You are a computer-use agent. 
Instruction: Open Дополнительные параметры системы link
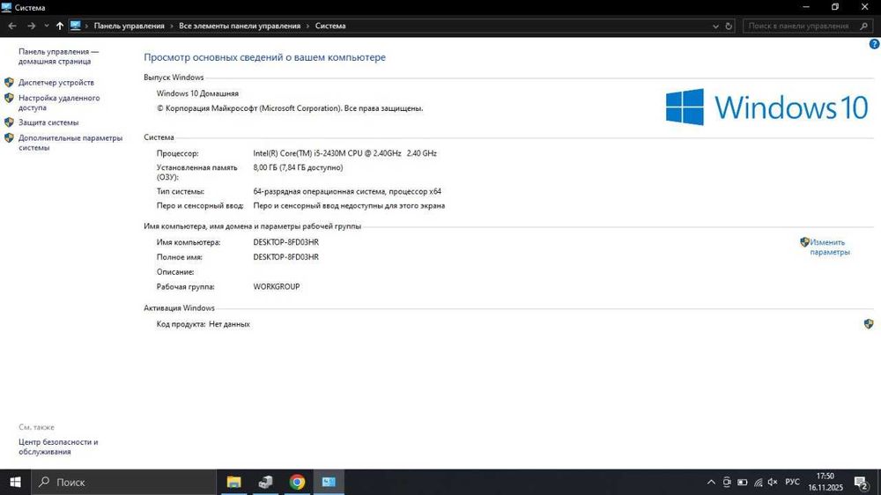pos(70,143)
